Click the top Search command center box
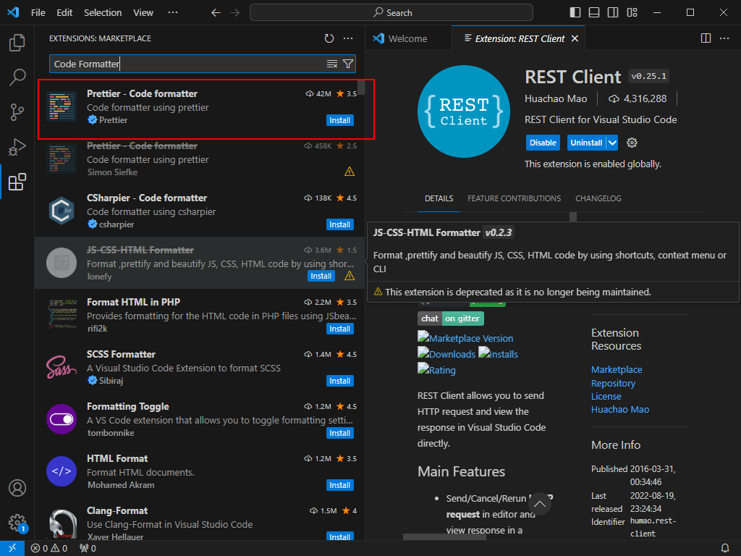The width and height of the screenshot is (741, 556). 391,13
